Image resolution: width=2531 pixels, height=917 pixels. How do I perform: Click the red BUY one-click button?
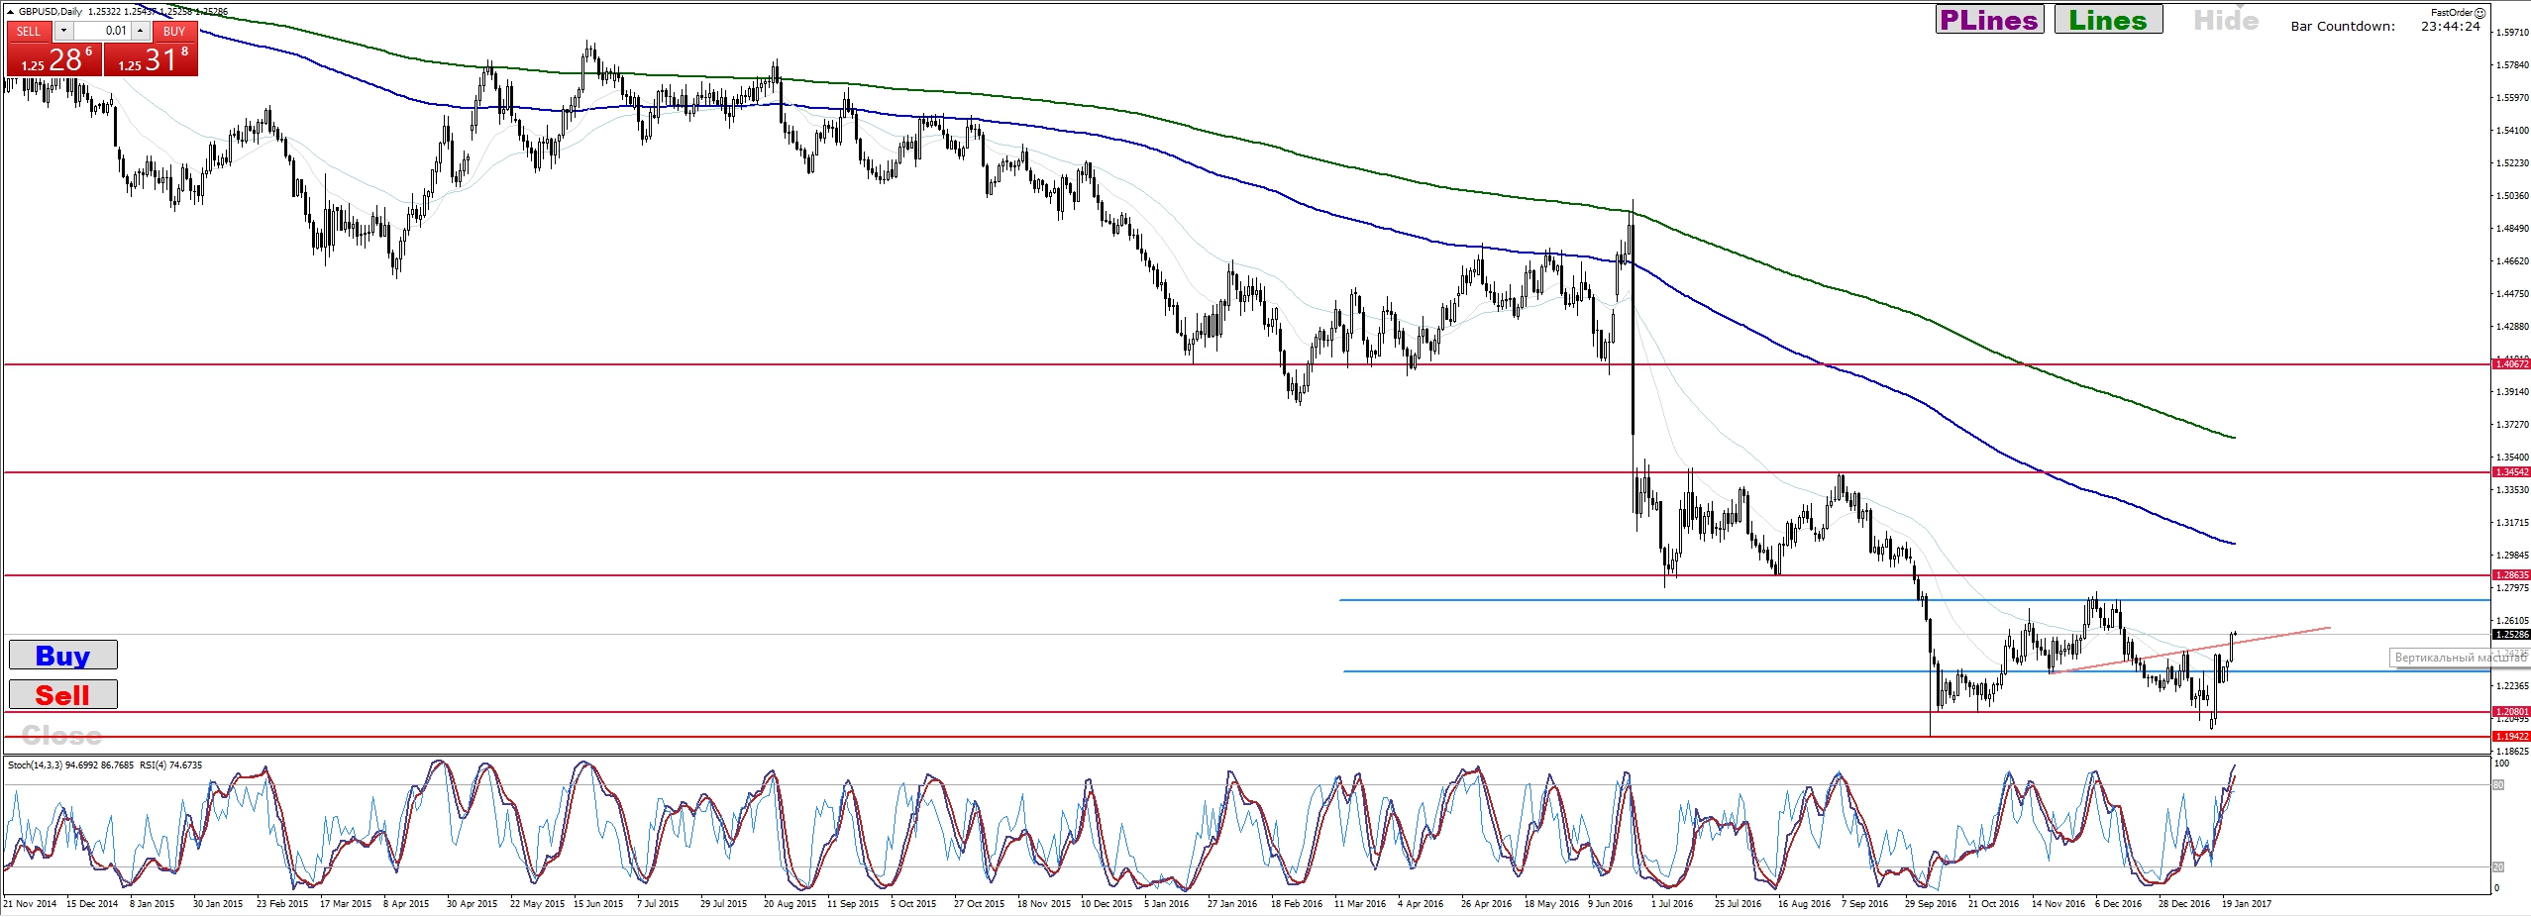(x=174, y=31)
